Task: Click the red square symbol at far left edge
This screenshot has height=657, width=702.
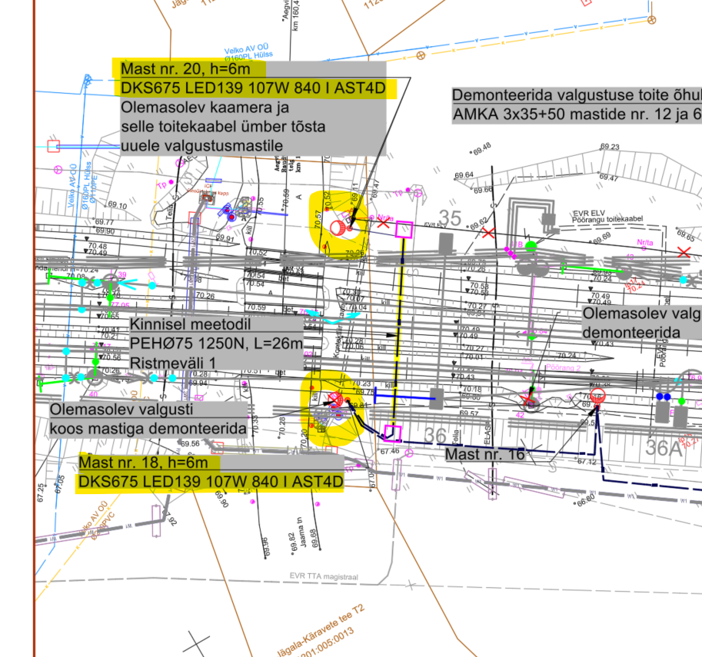Action: pyautogui.click(x=53, y=146)
